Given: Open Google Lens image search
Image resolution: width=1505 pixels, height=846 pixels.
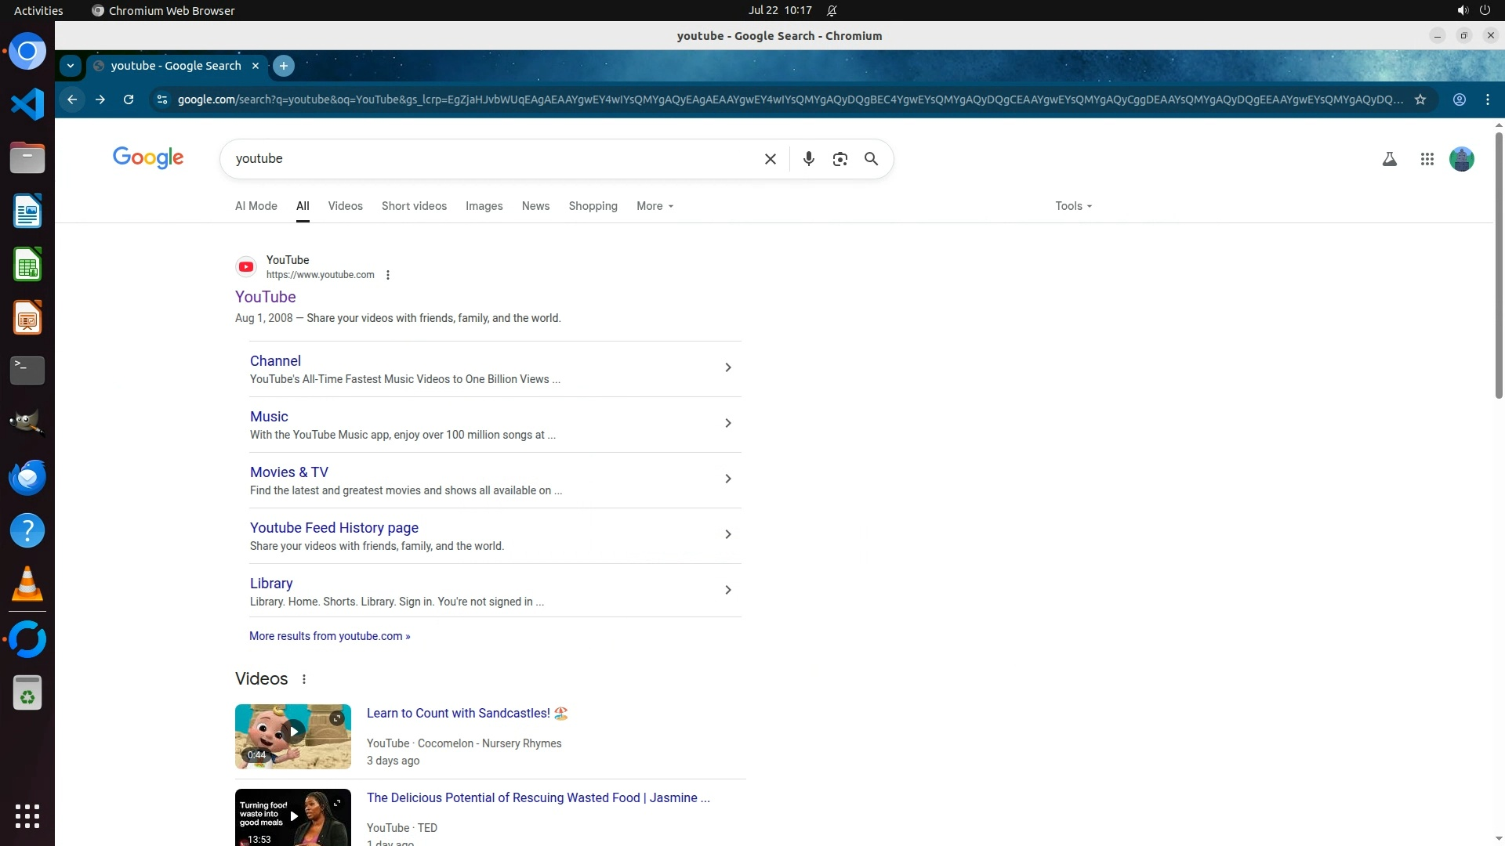Looking at the screenshot, I should point(840,159).
